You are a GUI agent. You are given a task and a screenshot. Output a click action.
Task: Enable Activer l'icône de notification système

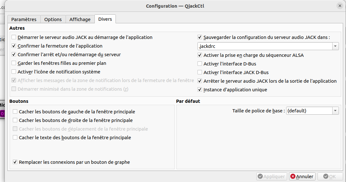pos(14,72)
